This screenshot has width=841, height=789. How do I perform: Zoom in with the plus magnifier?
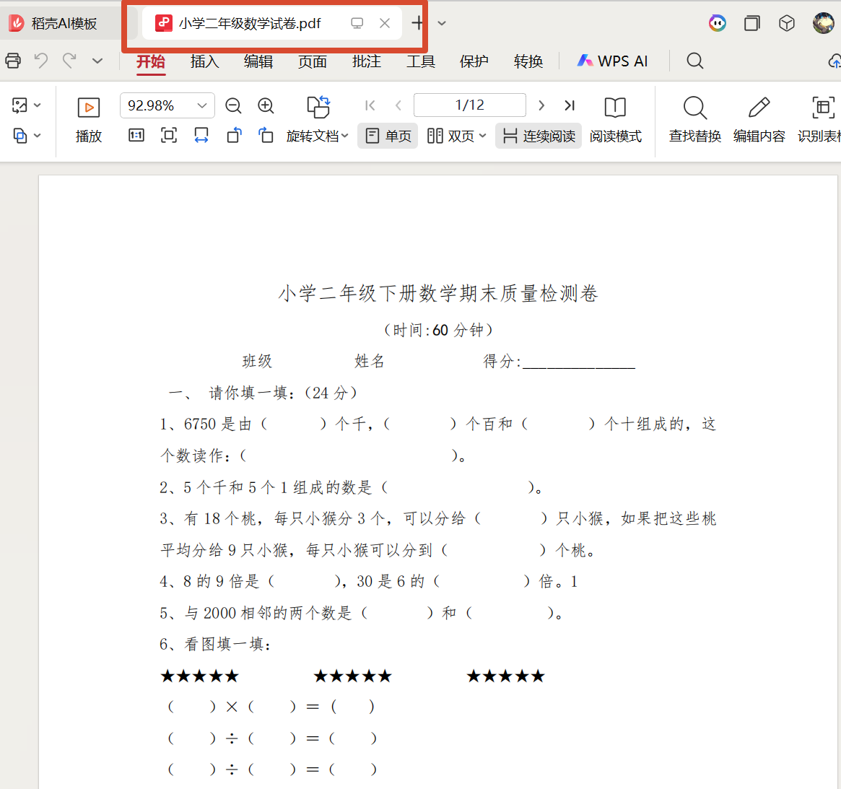tap(266, 105)
